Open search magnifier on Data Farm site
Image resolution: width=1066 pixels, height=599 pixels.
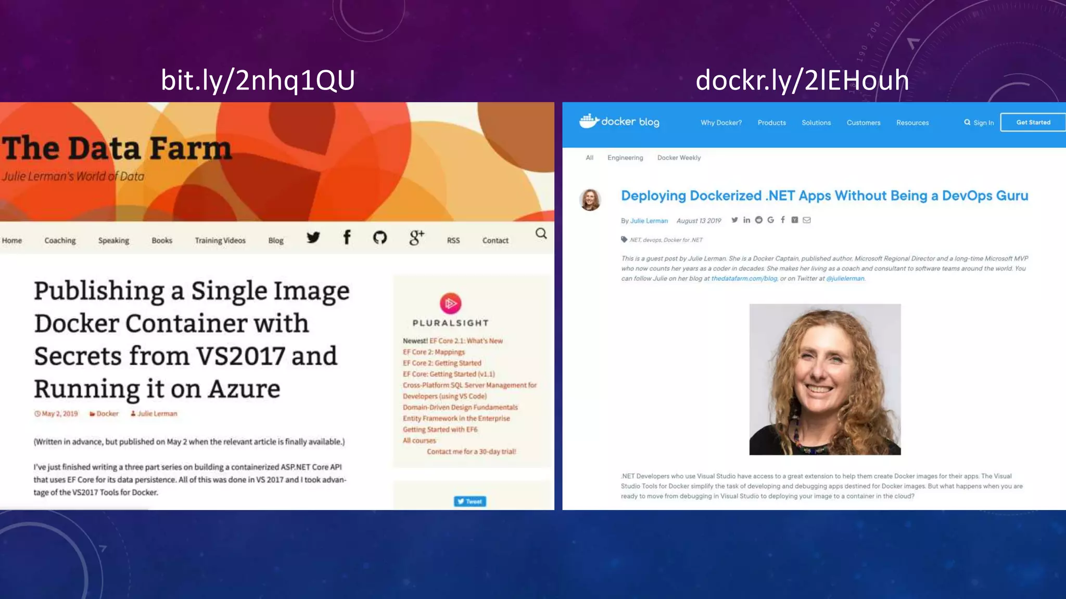541,234
